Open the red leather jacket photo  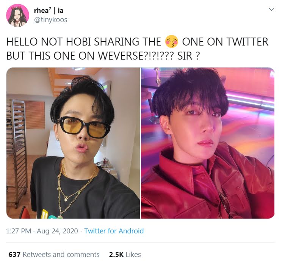[208, 143]
